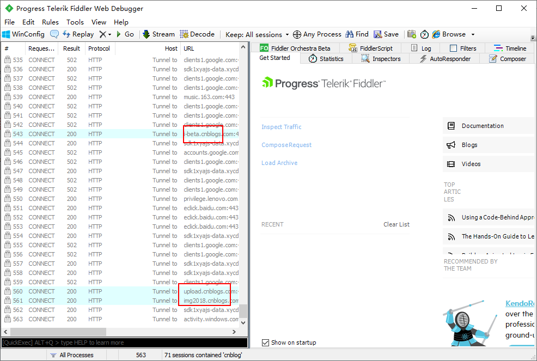Click the timer stopwatch toolbar icon

pyautogui.click(x=424, y=34)
